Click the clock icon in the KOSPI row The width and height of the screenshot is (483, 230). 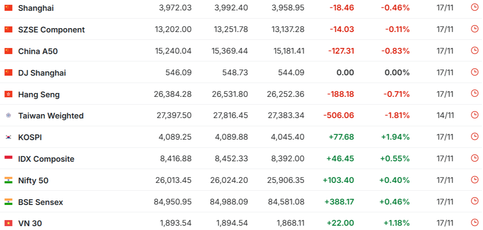click(474, 137)
